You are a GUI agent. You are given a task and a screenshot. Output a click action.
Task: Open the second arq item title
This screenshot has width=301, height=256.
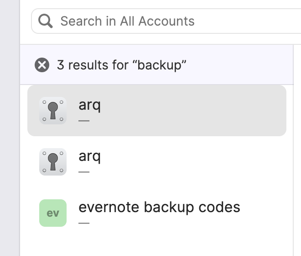(89, 156)
